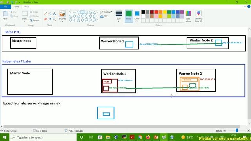Choose the Fill with color bucket tool

[50, 14]
